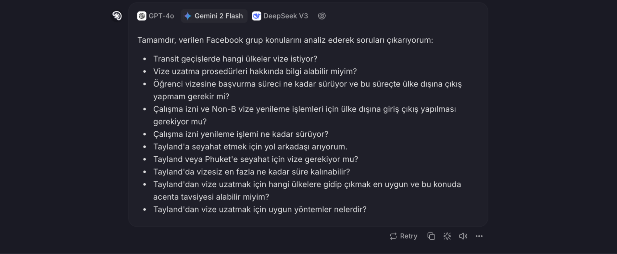
Task: Click the "Öğrenci vizesine başvurma" bullet
Action: [307, 90]
